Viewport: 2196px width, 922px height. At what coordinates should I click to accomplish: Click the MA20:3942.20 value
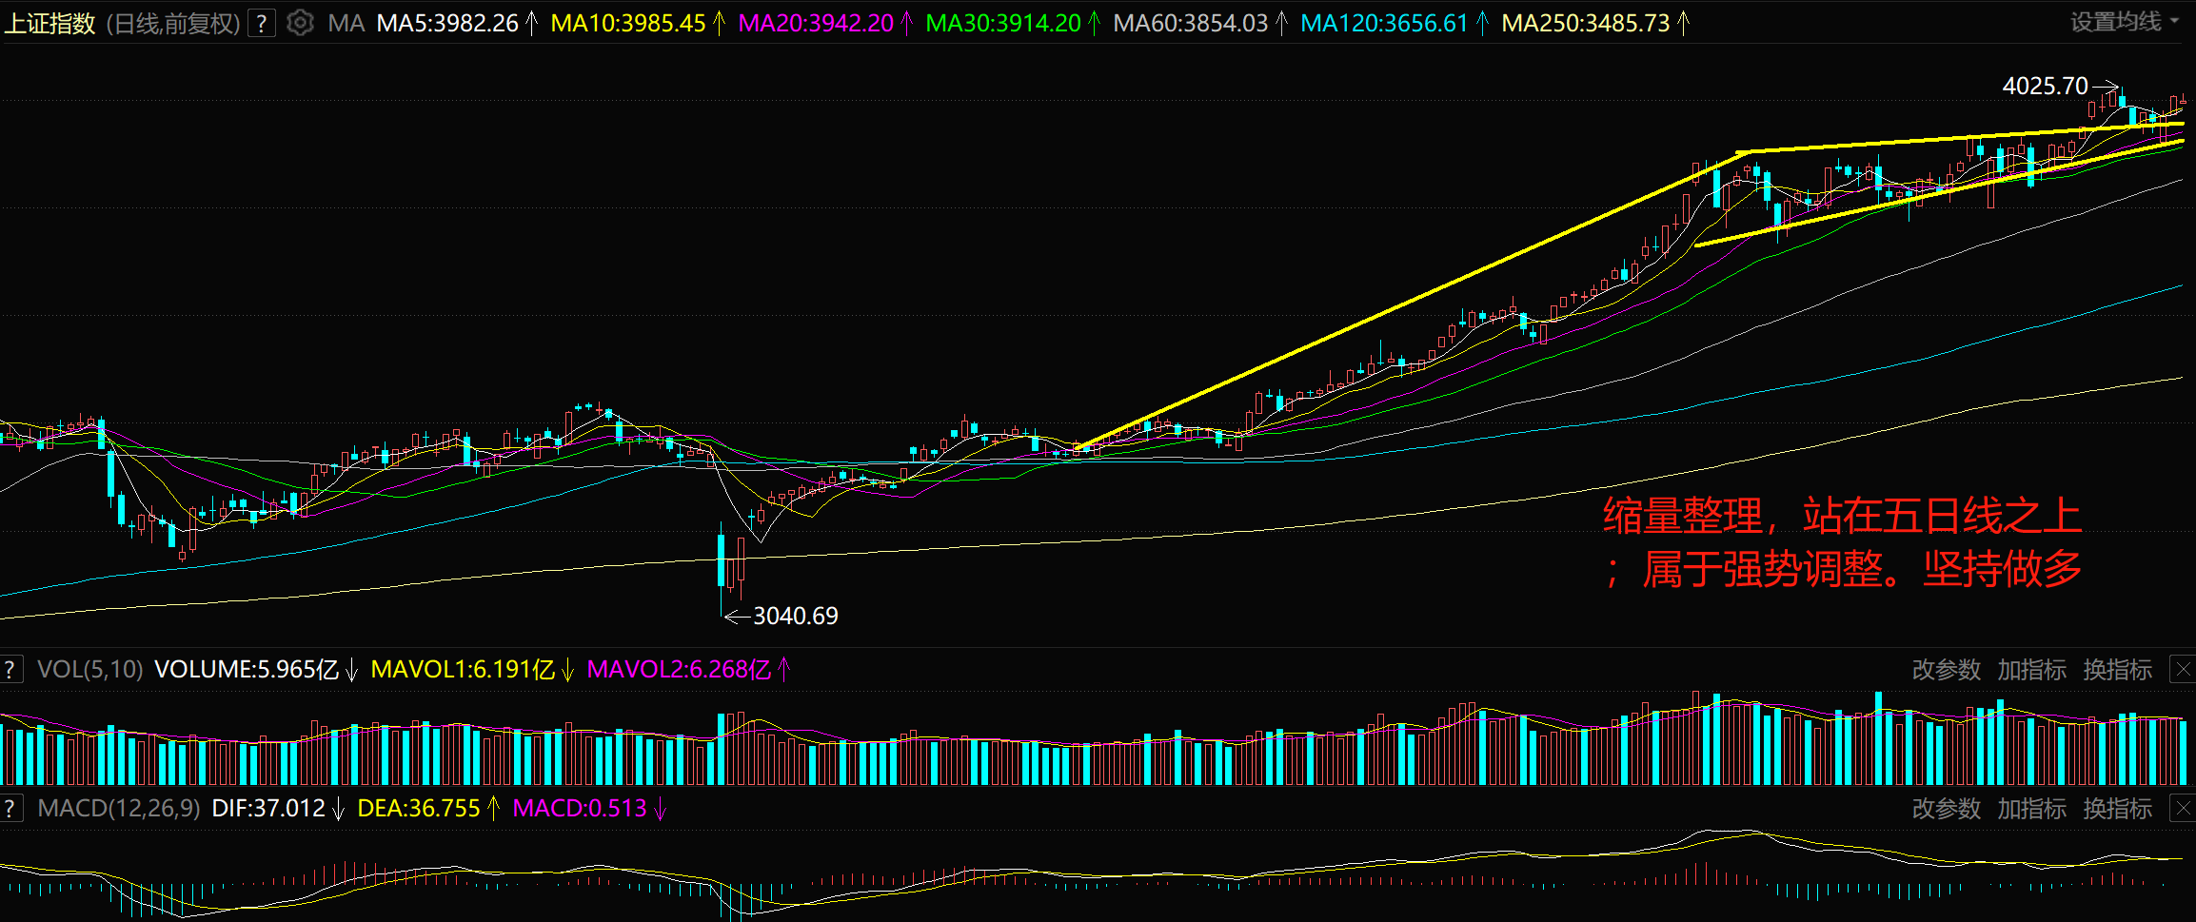click(x=816, y=23)
